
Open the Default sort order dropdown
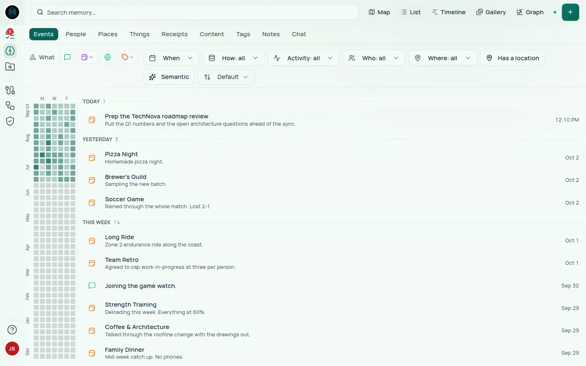[227, 77]
